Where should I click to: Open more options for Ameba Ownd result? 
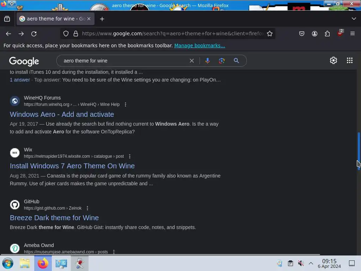(114, 252)
